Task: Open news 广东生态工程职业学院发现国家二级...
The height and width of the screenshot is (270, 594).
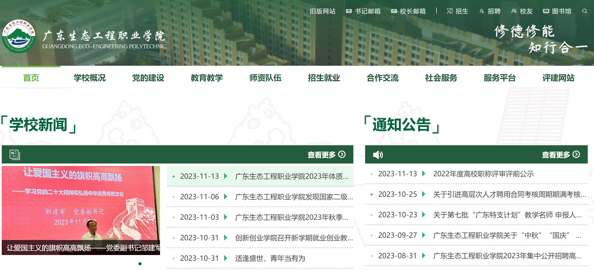Action: pos(294,197)
